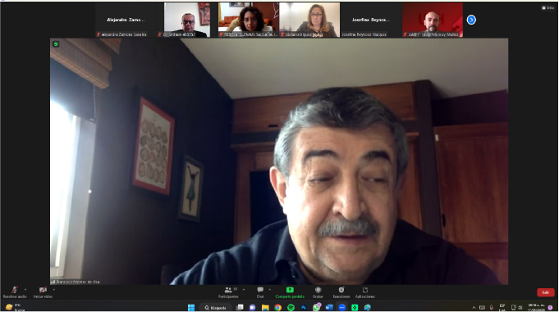Open the Vista layout menu
The image size is (559, 312).
pyautogui.click(x=548, y=8)
